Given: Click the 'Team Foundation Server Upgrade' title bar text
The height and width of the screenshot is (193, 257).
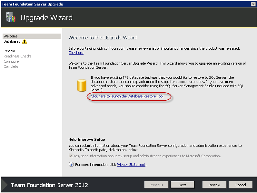Looking at the screenshot, I should click(33, 4).
